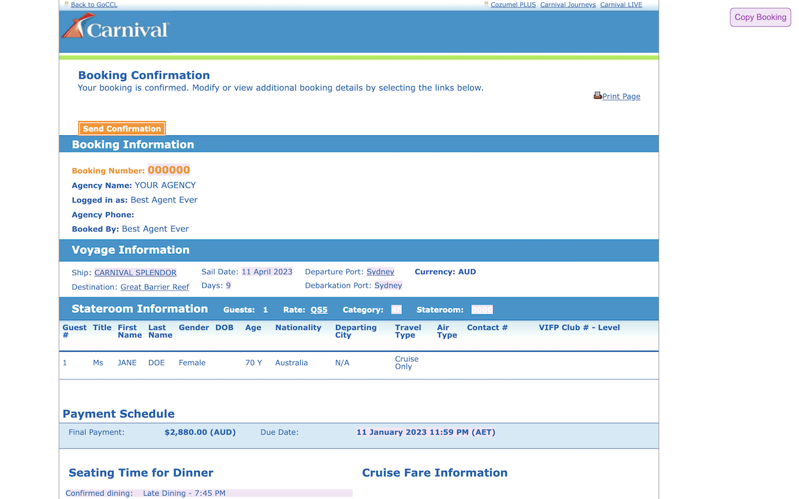The height and width of the screenshot is (499, 799).
Task: Click the Sydney departure port link
Action: (380, 272)
